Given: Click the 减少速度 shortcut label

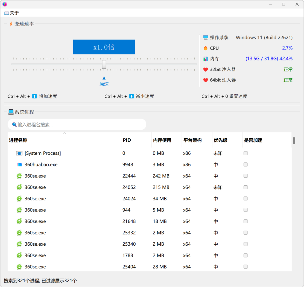Looking at the screenshot, I should 145,96.
